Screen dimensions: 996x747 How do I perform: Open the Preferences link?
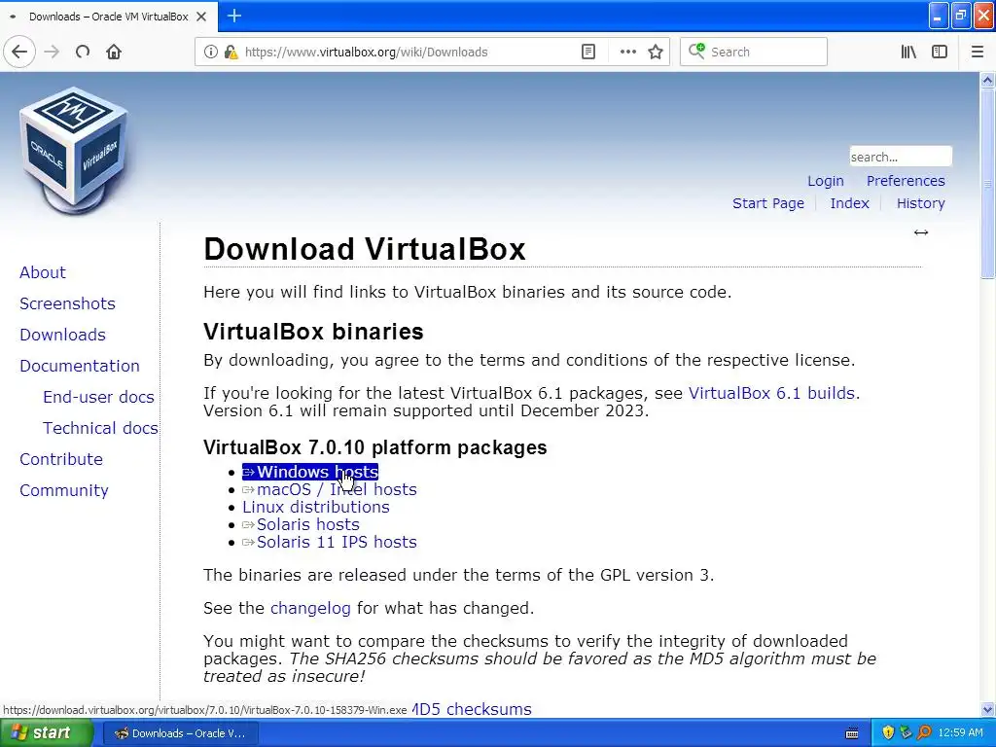(x=906, y=181)
